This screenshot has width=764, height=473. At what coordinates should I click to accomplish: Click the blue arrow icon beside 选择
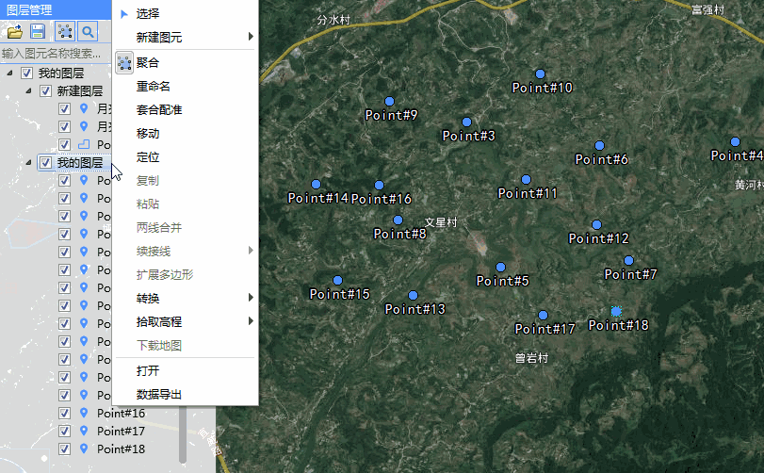(x=124, y=13)
